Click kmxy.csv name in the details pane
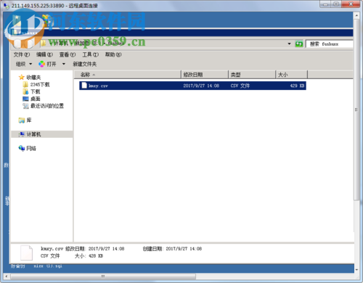The image size is (363, 283). click(52, 249)
